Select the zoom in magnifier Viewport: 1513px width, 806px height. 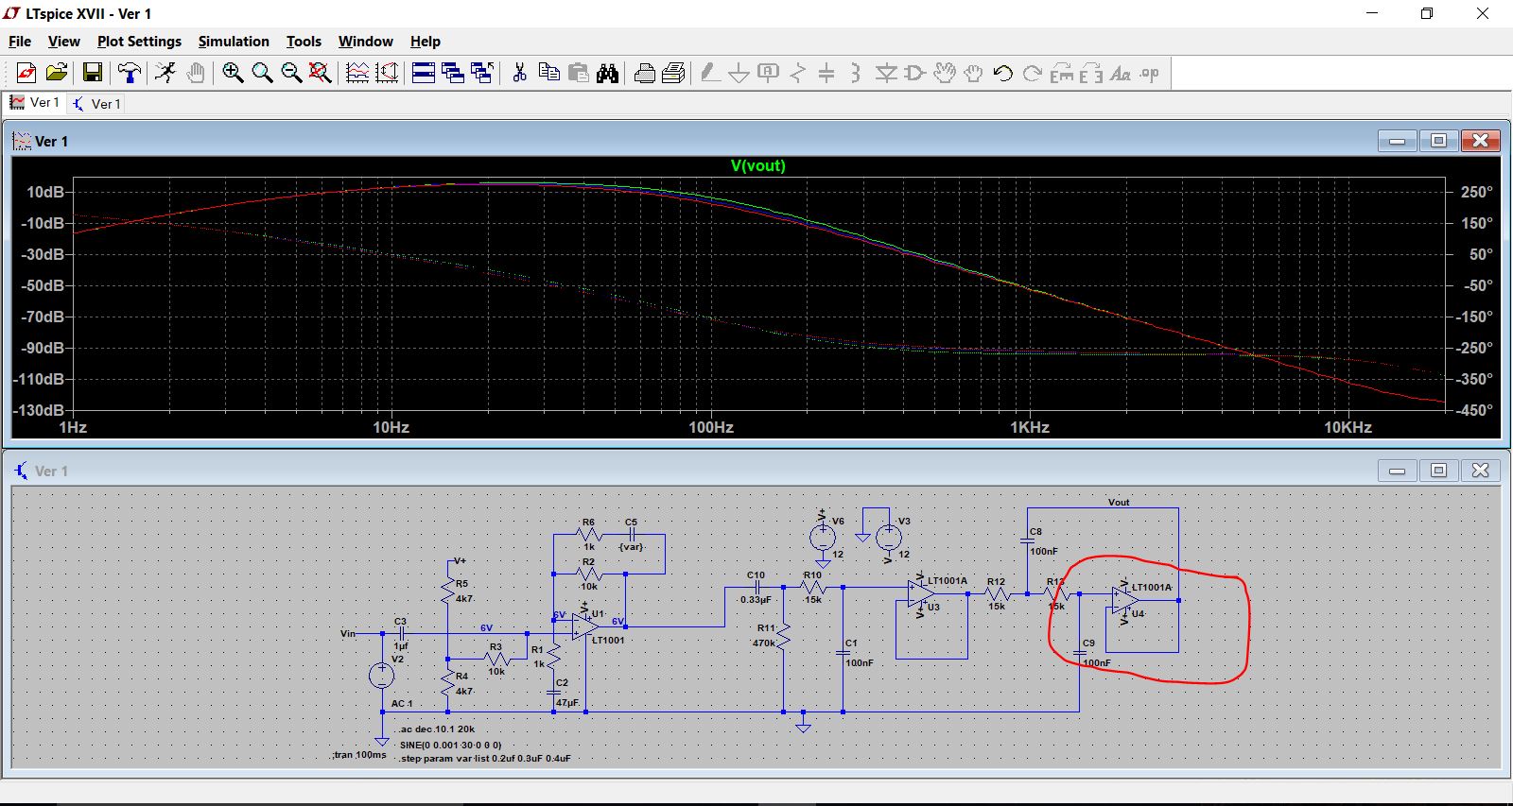coord(233,73)
